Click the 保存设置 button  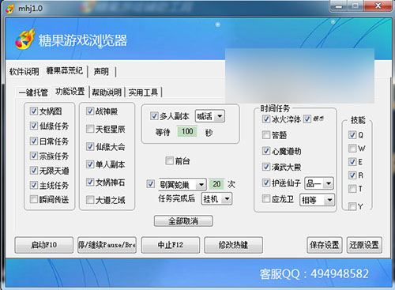[325, 245]
